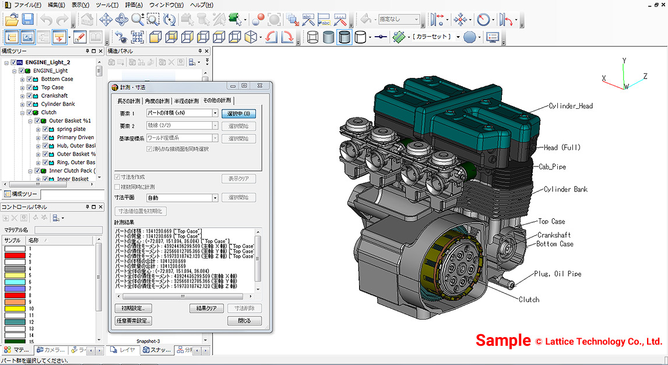Enable the 複数同時に計測 checkbox
The image size is (668, 365).
click(117, 187)
